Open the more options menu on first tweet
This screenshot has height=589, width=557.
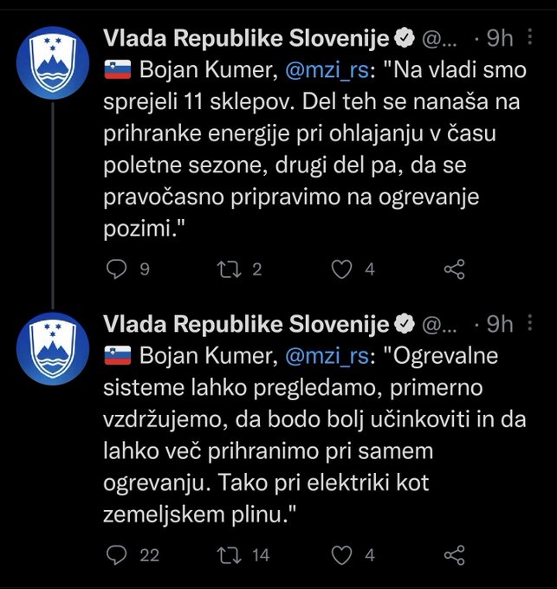pyautogui.click(x=530, y=36)
